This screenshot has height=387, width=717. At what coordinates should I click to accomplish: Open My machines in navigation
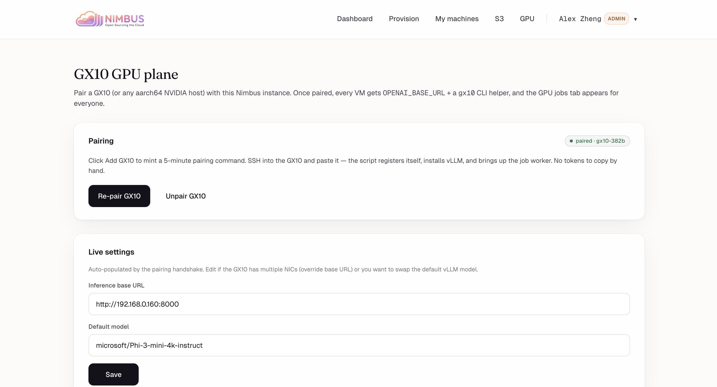(x=456, y=19)
